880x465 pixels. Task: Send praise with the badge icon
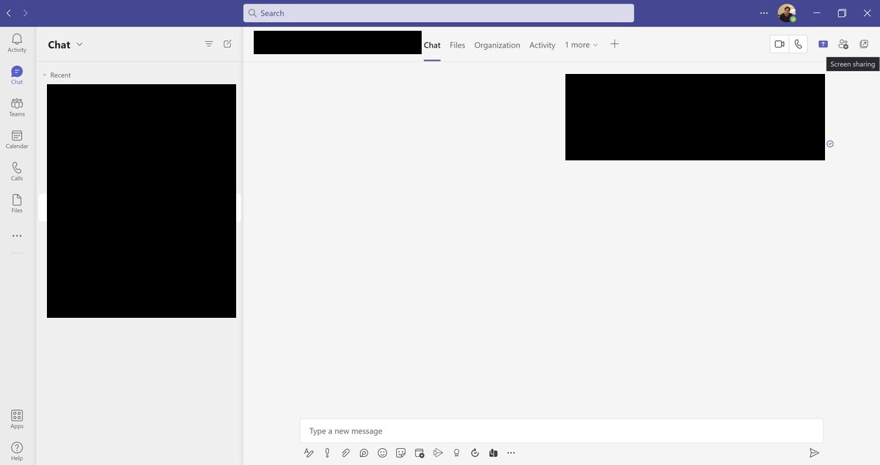(456, 453)
